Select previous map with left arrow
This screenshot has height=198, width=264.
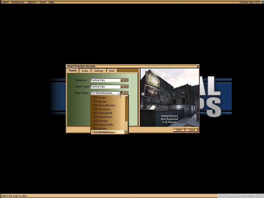124,93
